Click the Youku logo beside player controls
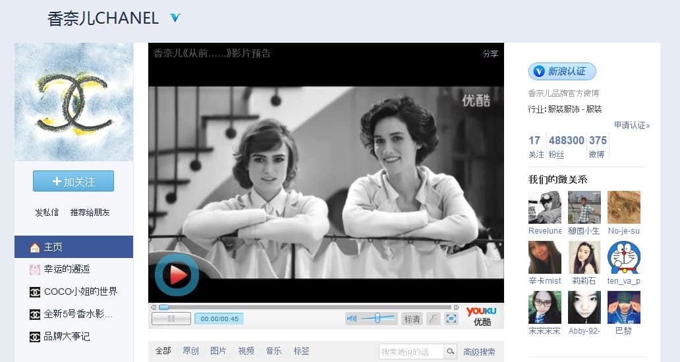Viewport: 680px width, 362px height. (x=481, y=315)
